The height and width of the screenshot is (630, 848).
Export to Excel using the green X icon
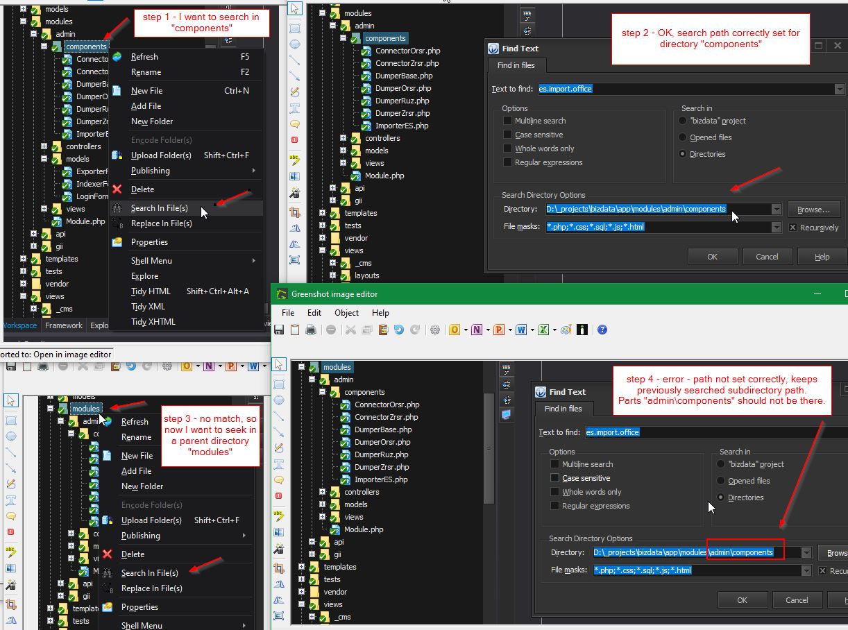coord(543,330)
